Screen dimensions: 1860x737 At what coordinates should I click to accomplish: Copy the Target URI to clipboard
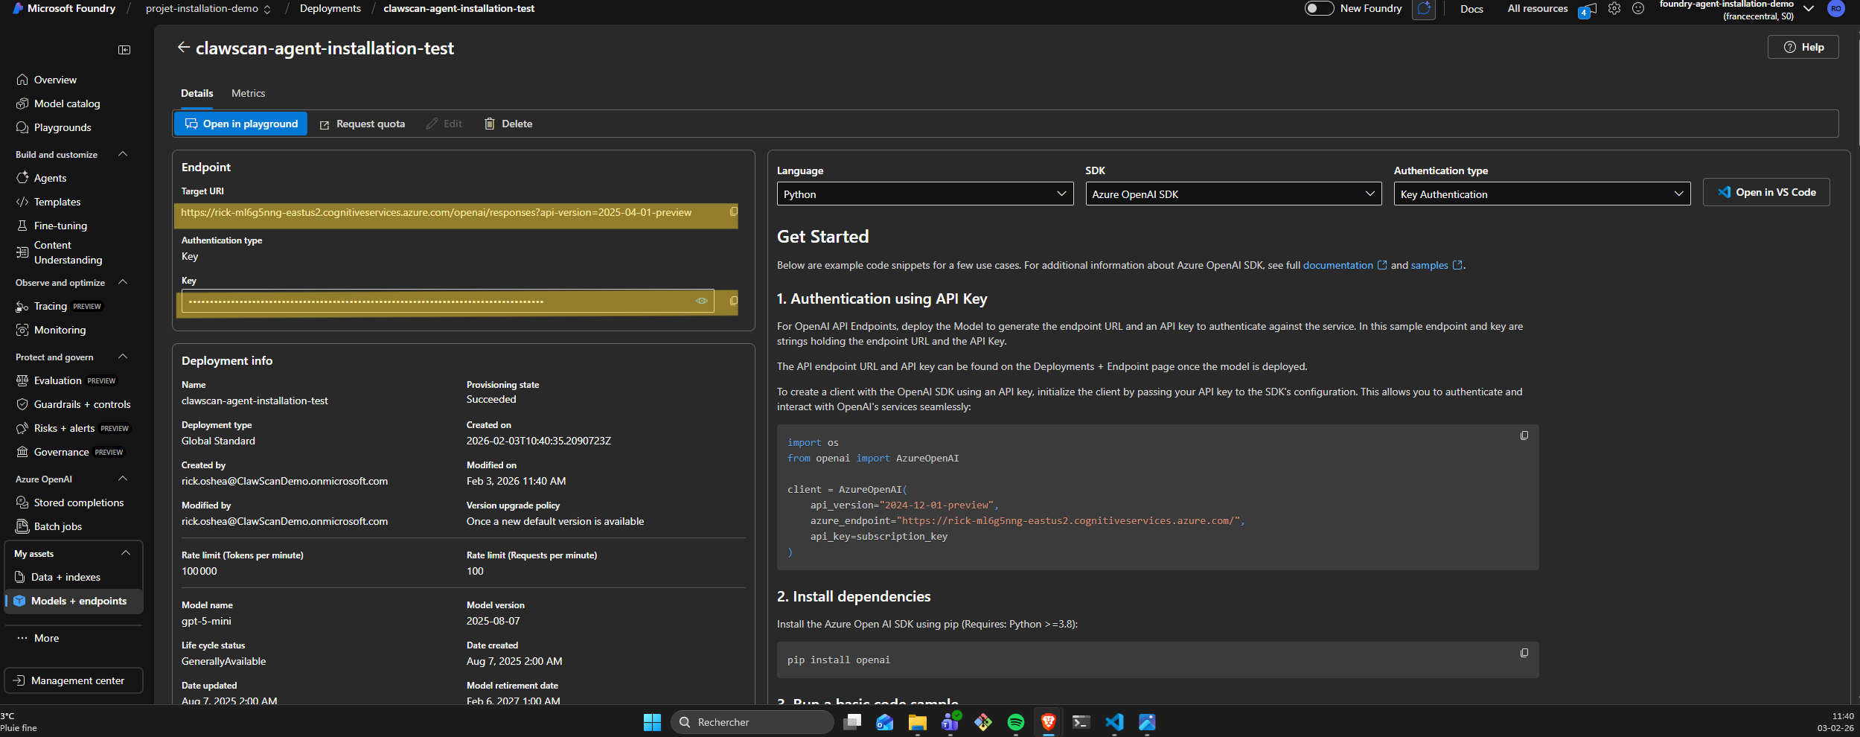point(734,211)
